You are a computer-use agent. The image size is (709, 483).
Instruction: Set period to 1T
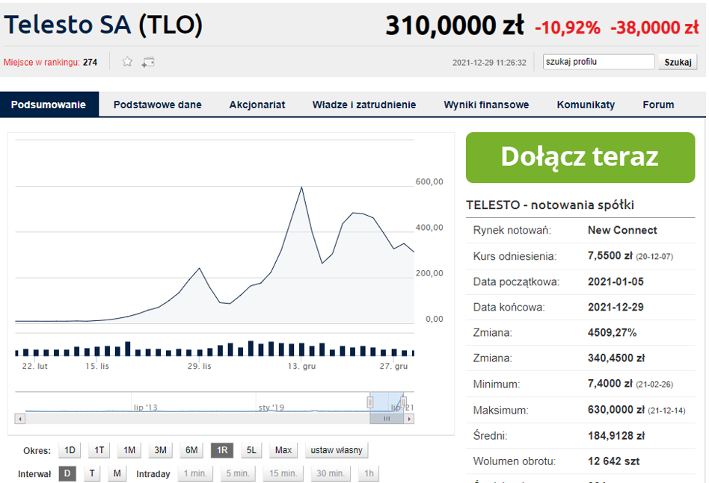click(99, 450)
